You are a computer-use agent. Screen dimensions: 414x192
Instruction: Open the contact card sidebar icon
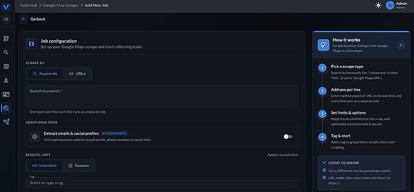tap(6, 94)
